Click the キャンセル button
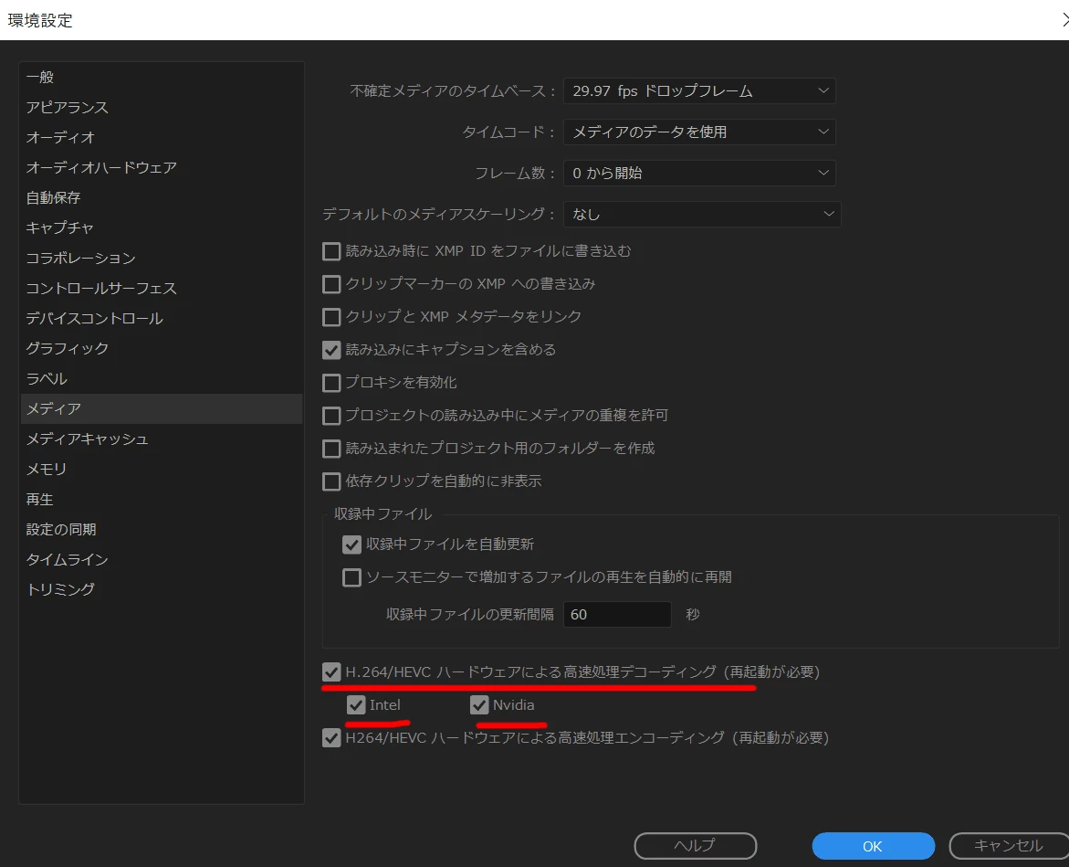The image size is (1069, 867). coord(1009,846)
